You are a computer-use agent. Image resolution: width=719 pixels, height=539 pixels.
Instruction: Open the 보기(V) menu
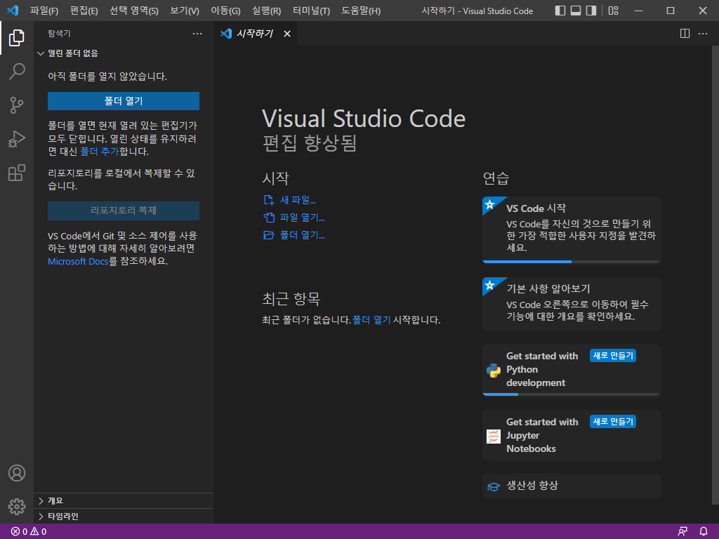[185, 11]
